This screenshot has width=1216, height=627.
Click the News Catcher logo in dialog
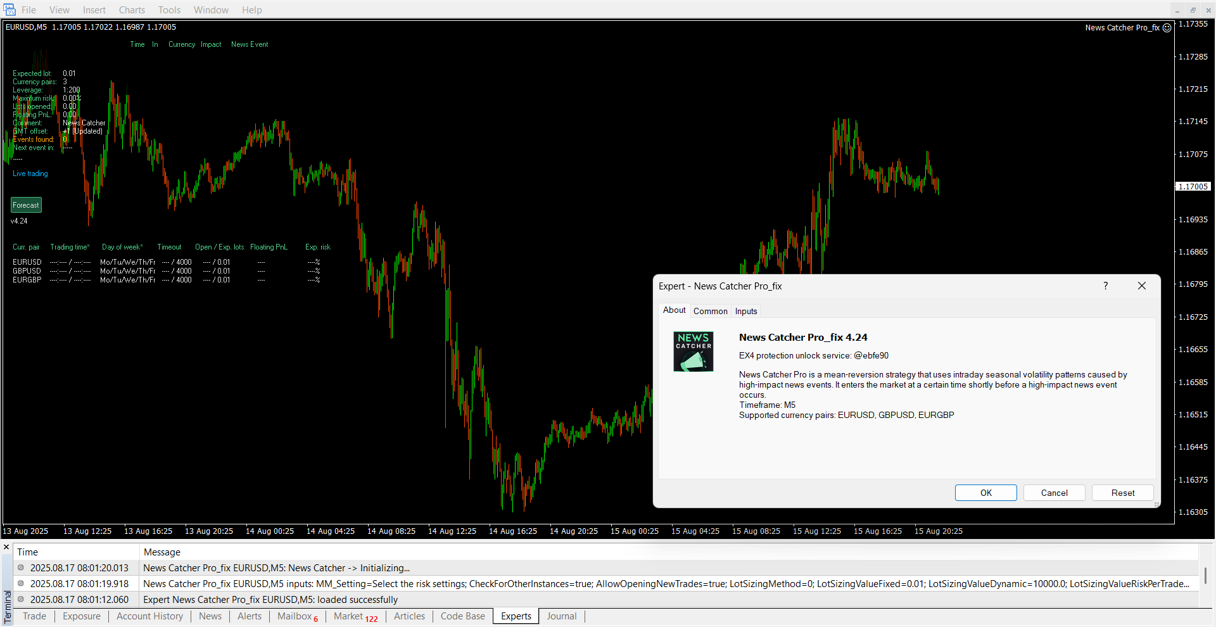[693, 351]
